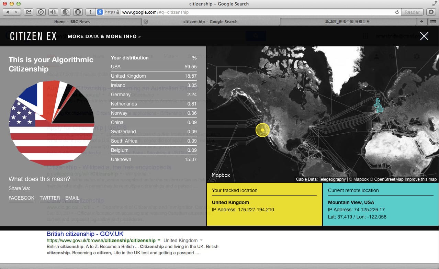Select the Germany distribution row
Image resolution: width=439 pixels, height=269 pixels.
[154, 94]
